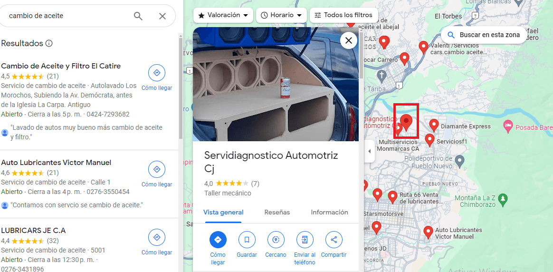
Task: Open the Resultados info icon
Action: coord(49,43)
